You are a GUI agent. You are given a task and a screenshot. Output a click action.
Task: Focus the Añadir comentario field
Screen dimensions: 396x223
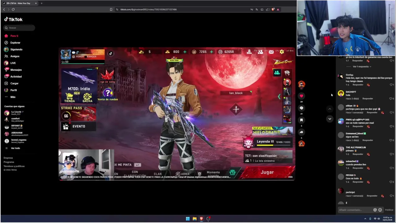point(355,210)
